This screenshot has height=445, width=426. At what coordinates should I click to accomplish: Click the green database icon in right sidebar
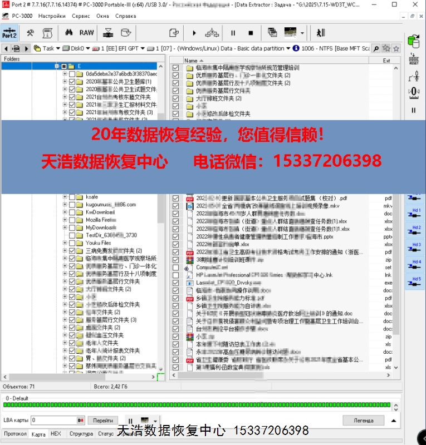[x=413, y=41]
